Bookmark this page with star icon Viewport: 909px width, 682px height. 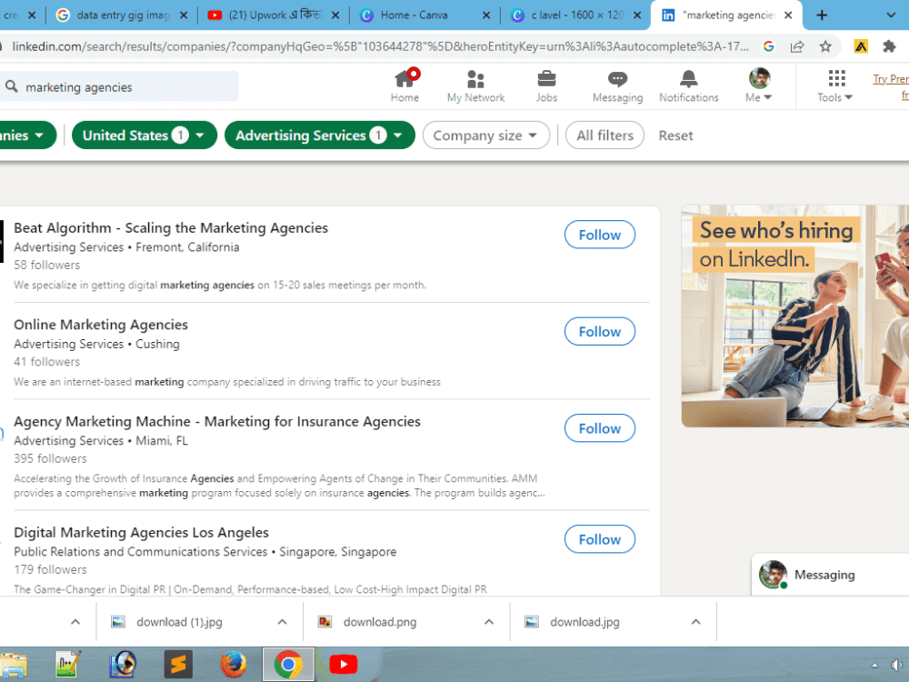point(825,46)
